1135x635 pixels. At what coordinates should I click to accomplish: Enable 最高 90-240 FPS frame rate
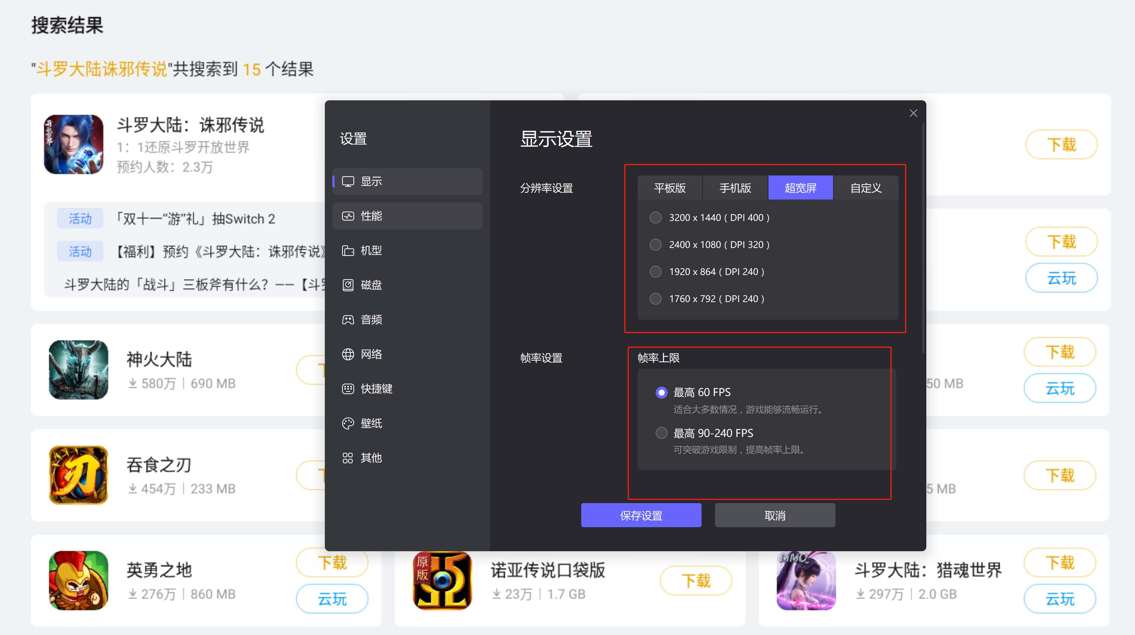(661, 433)
